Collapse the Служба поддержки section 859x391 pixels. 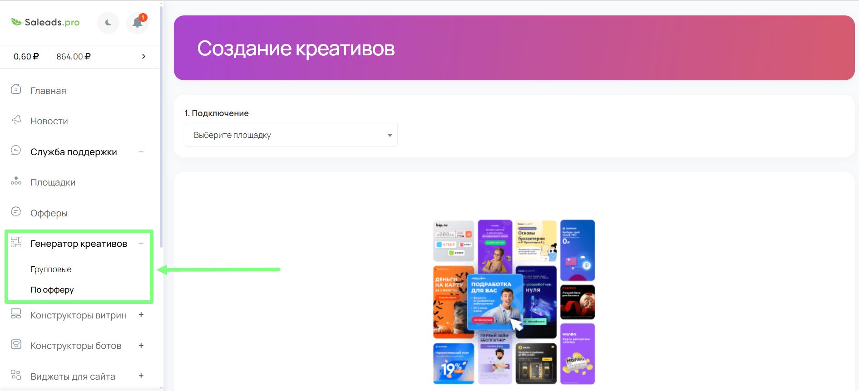pos(141,152)
